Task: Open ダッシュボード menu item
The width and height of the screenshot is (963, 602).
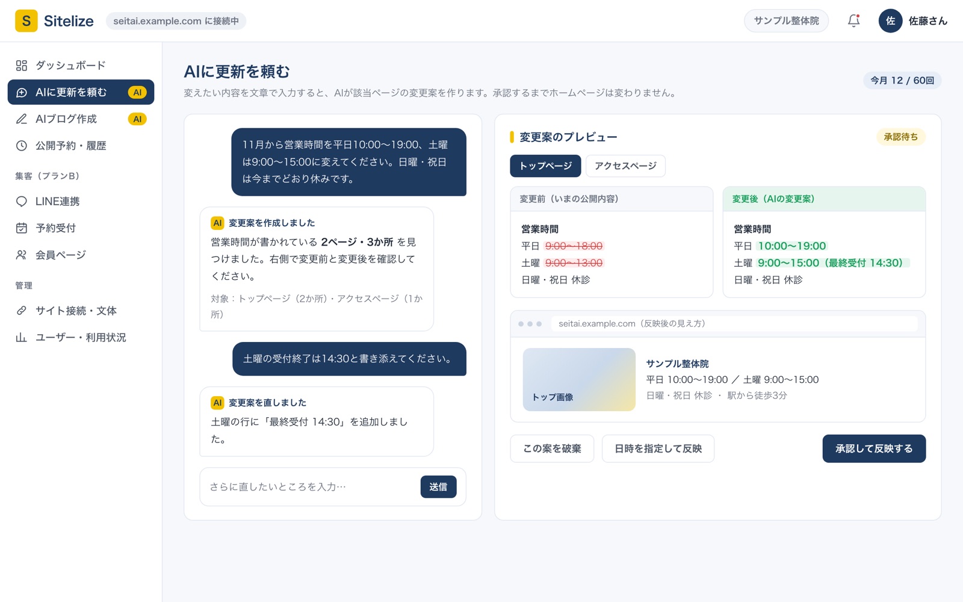Action: (81, 66)
